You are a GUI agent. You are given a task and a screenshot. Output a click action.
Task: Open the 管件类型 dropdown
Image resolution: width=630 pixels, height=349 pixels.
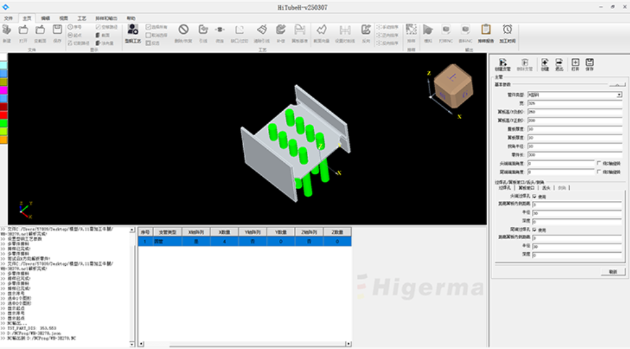pos(619,94)
